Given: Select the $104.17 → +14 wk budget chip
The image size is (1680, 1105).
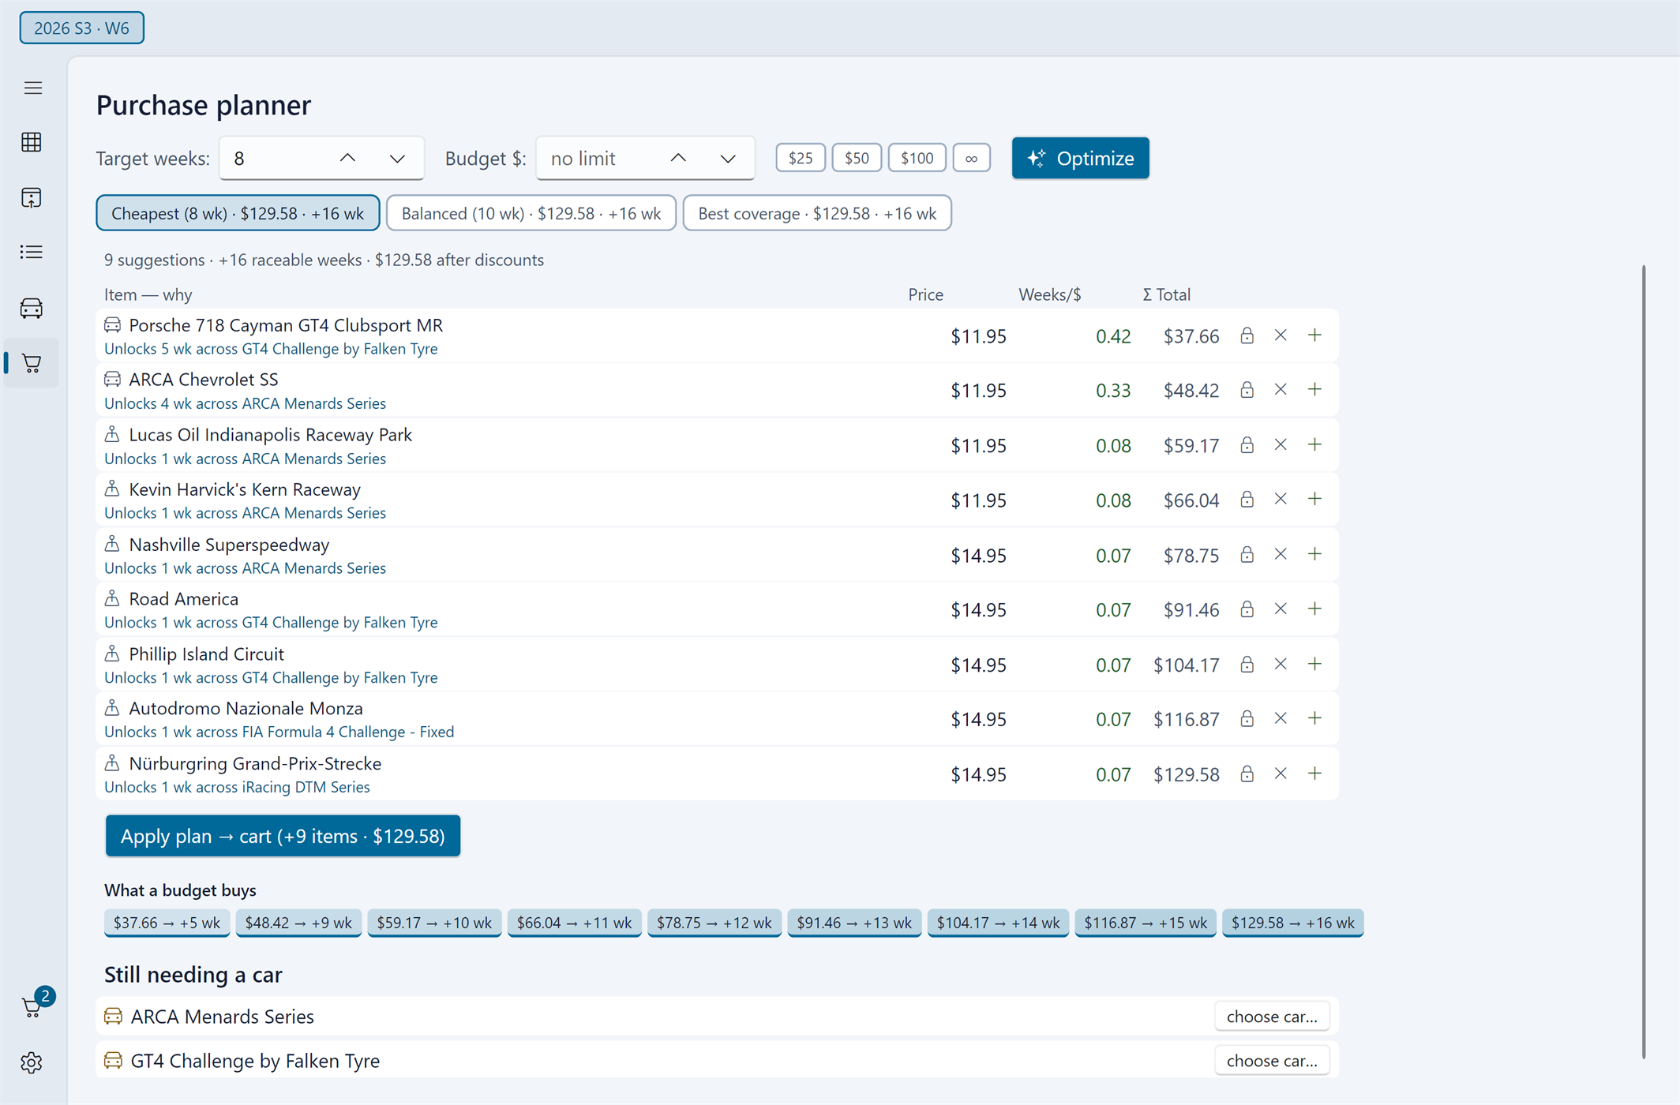Looking at the screenshot, I should pyautogui.click(x=998, y=923).
